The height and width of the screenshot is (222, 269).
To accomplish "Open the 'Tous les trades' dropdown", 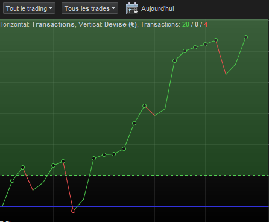I will click(x=90, y=8).
